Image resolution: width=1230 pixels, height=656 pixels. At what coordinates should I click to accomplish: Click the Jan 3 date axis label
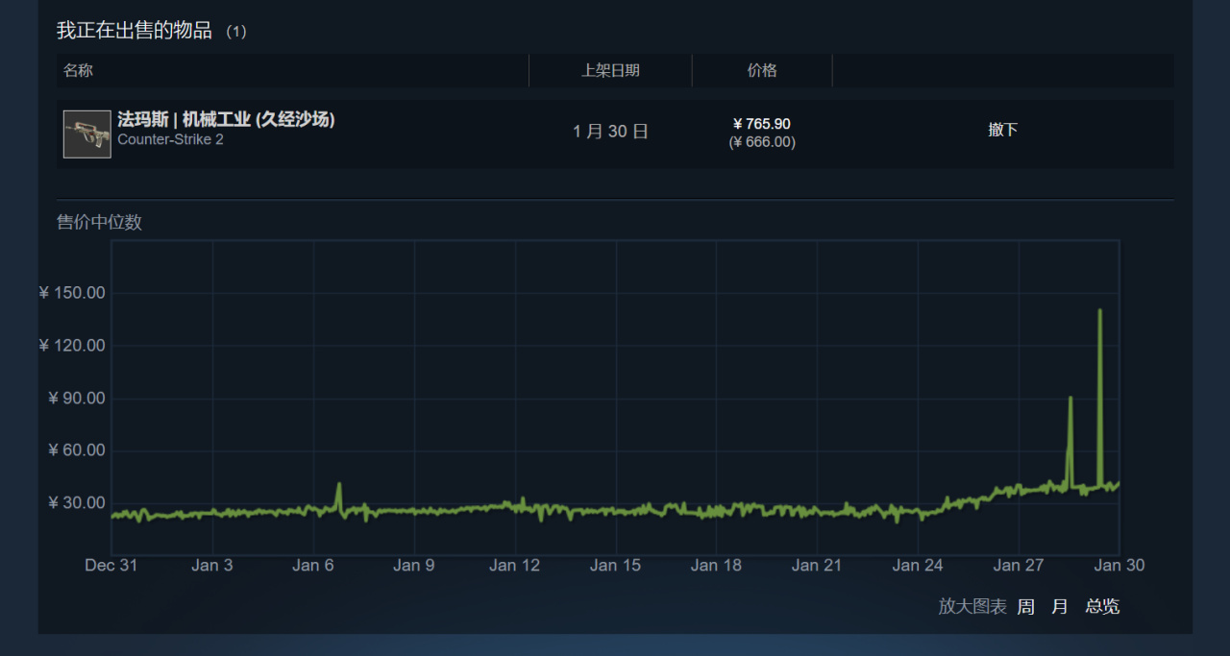tap(212, 566)
